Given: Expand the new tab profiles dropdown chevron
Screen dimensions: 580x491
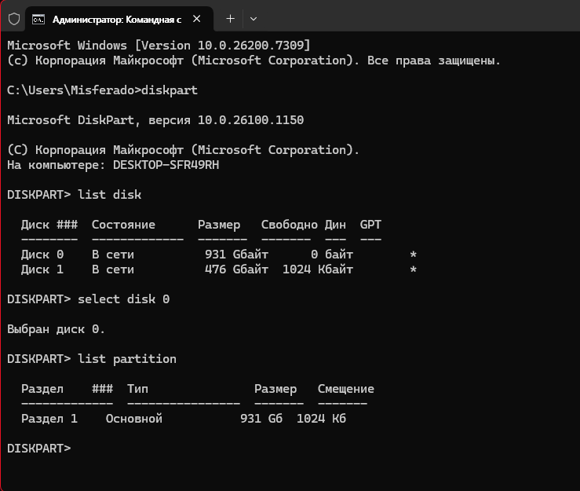Looking at the screenshot, I should click(x=253, y=18).
